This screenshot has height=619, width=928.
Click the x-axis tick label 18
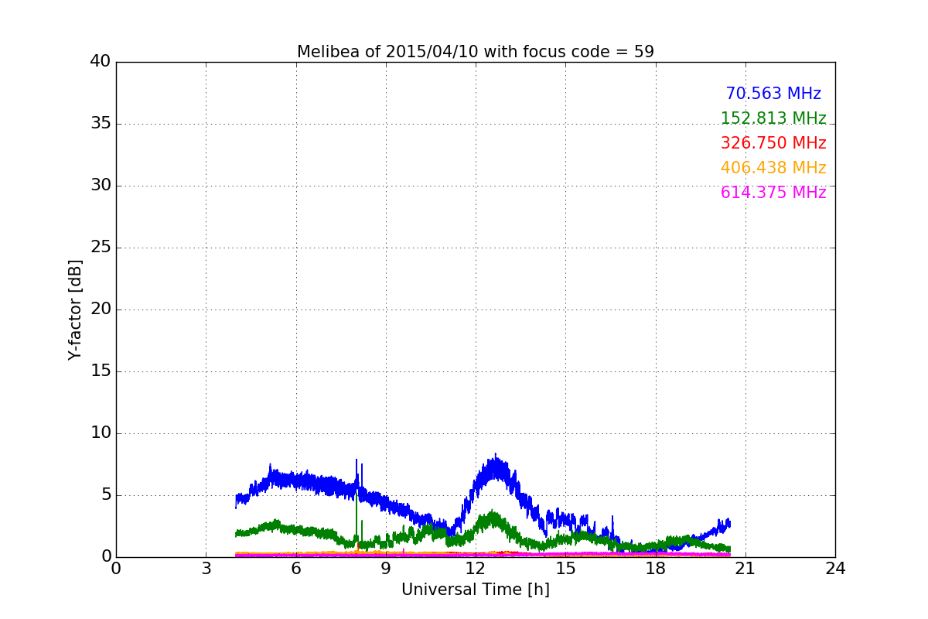[656, 568]
